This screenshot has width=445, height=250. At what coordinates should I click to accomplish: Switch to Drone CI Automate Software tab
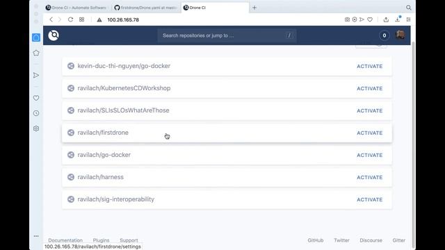click(x=77, y=8)
